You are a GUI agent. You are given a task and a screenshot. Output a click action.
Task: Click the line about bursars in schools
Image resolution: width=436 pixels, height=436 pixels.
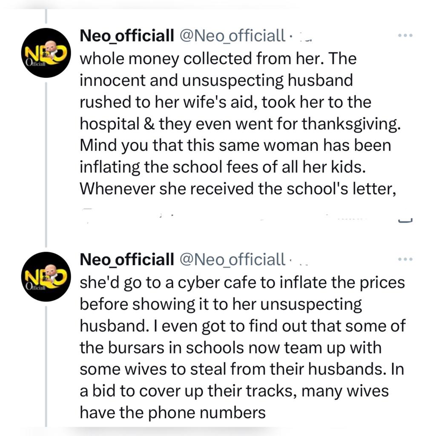(x=230, y=348)
